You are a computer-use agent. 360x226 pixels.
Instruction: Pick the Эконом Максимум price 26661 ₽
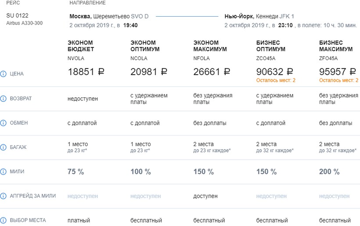212,72
